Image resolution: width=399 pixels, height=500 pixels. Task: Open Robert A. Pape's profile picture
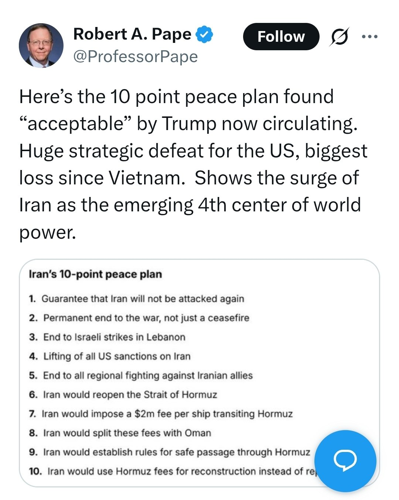(41, 45)
